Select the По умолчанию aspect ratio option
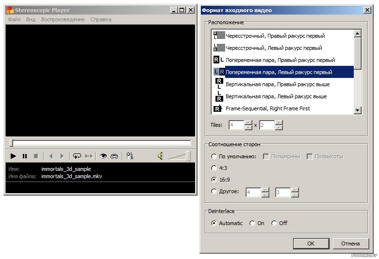Image resolution: width=379 pixels, height=259 pixels. click(x=233, y=156)
